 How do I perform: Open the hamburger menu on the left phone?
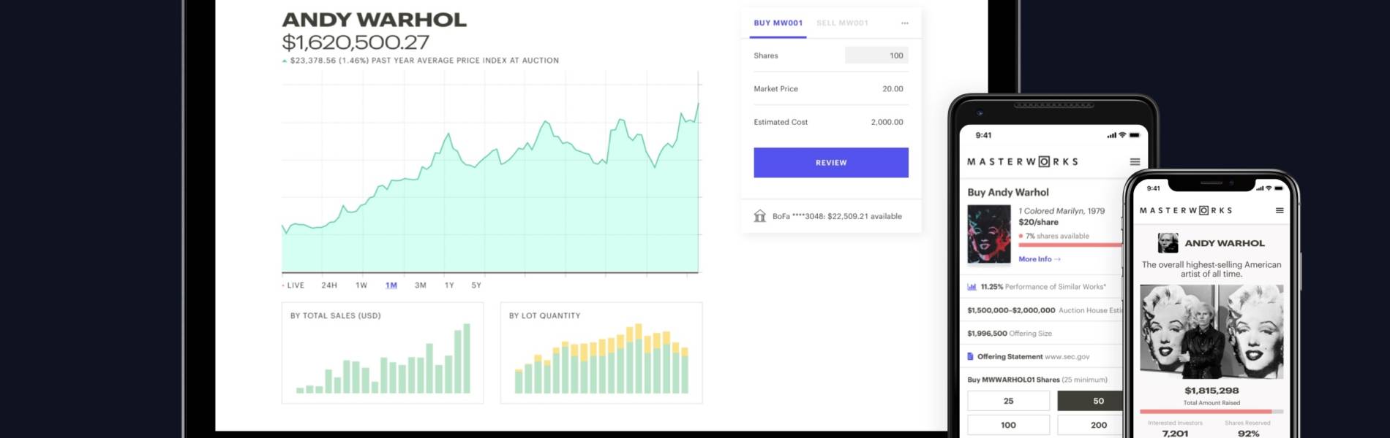point(1135,162)
